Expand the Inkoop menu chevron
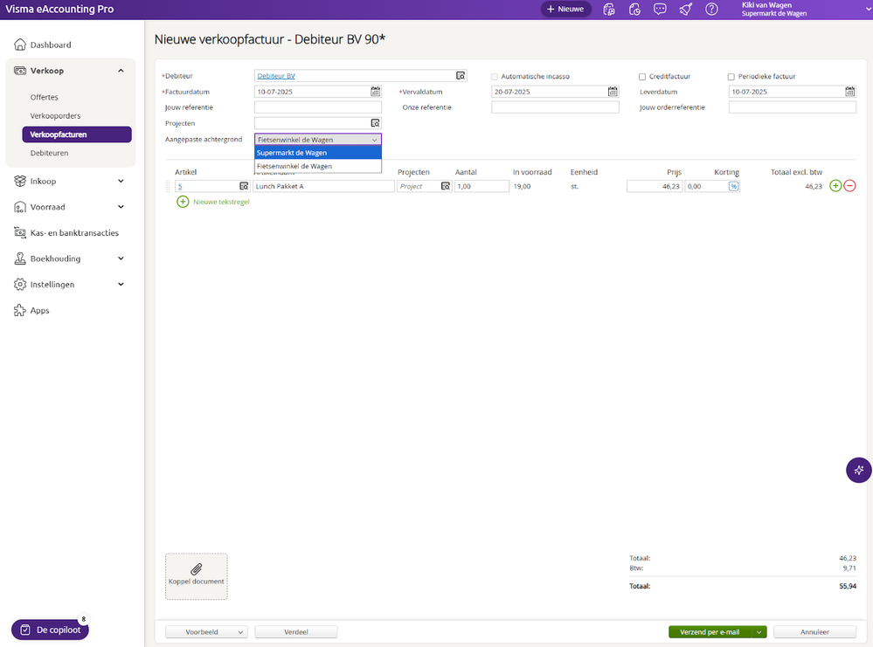873x647 pixels. (121, 181)
